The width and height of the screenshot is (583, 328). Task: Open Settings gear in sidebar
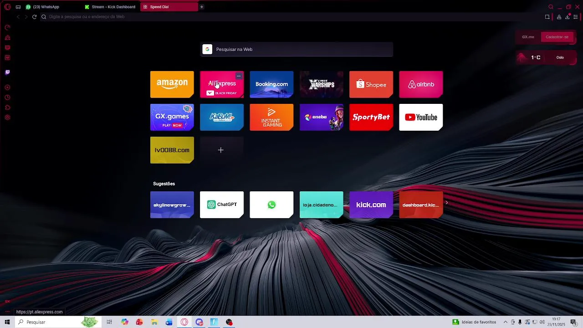[x=7, y=118]
